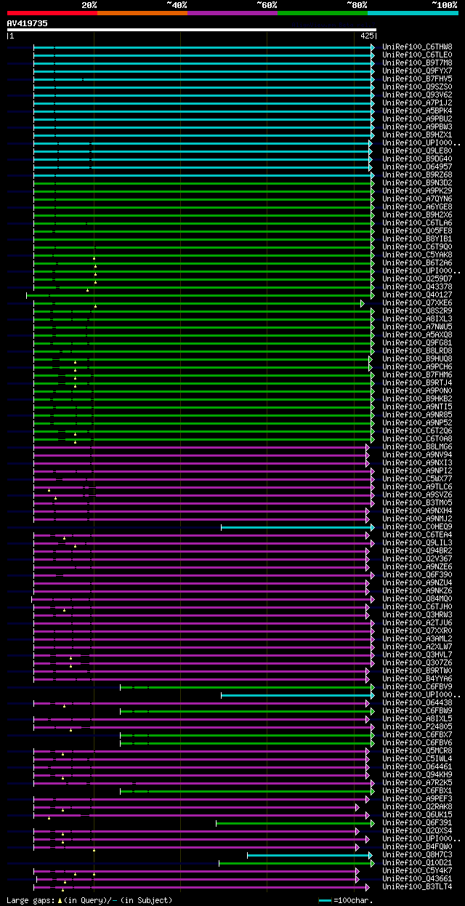Click label UniRef100_Q10D21

pyautogui.click(x=417, y=862)
